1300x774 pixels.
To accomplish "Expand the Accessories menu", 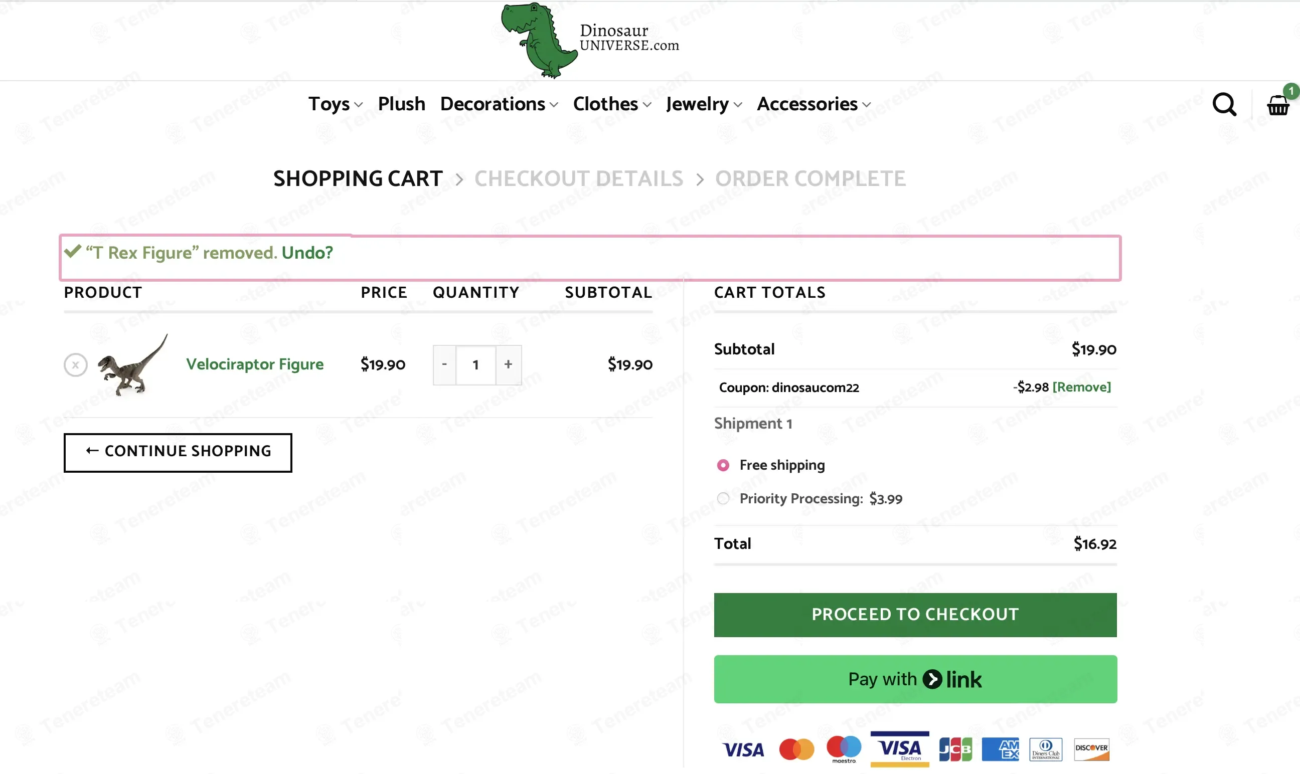I will point(814,104).
